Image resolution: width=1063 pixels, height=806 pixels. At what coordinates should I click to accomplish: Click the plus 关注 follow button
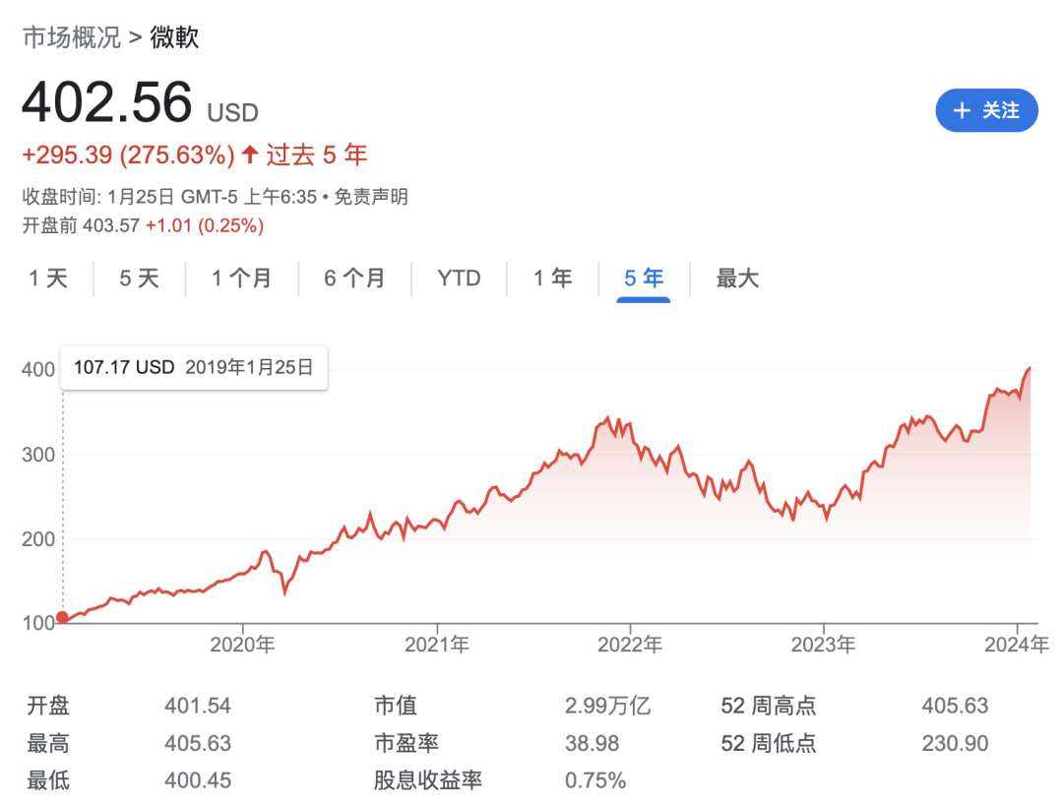(x=986, y=110)
